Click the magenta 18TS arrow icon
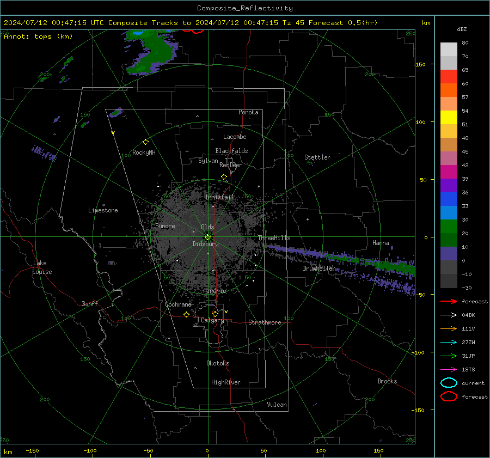The image size is (490, 458). pos(449,370)
